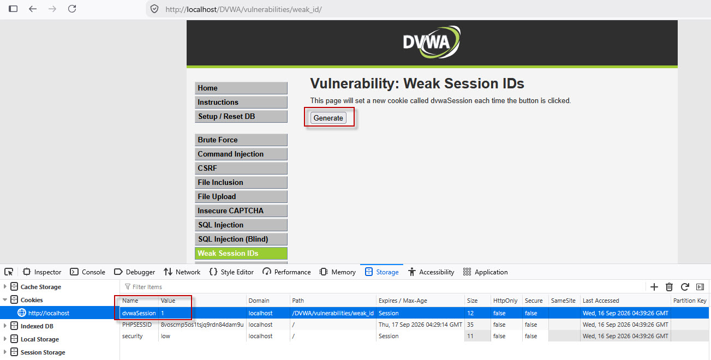The image size is (711, 360).
Task: Expand the Cache Storage tree node
Action: 5,287
